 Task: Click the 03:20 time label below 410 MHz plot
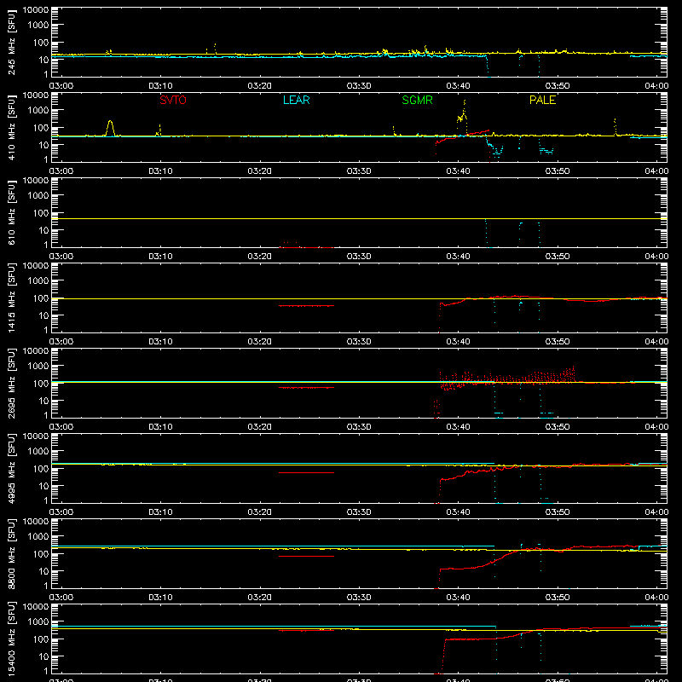(x=260, y=171)
